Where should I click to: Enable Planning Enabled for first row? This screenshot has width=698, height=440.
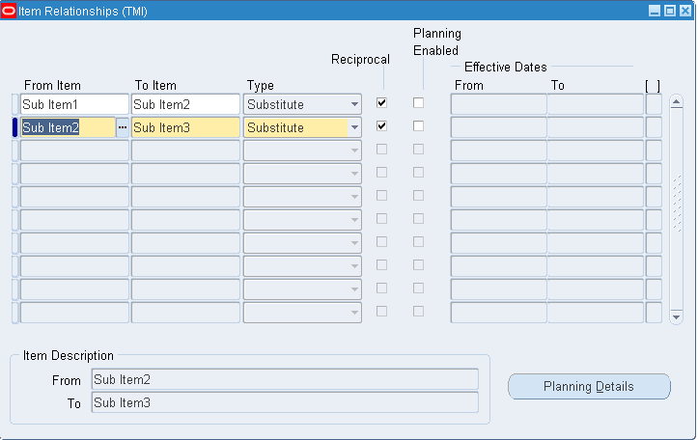click(418, 102)
